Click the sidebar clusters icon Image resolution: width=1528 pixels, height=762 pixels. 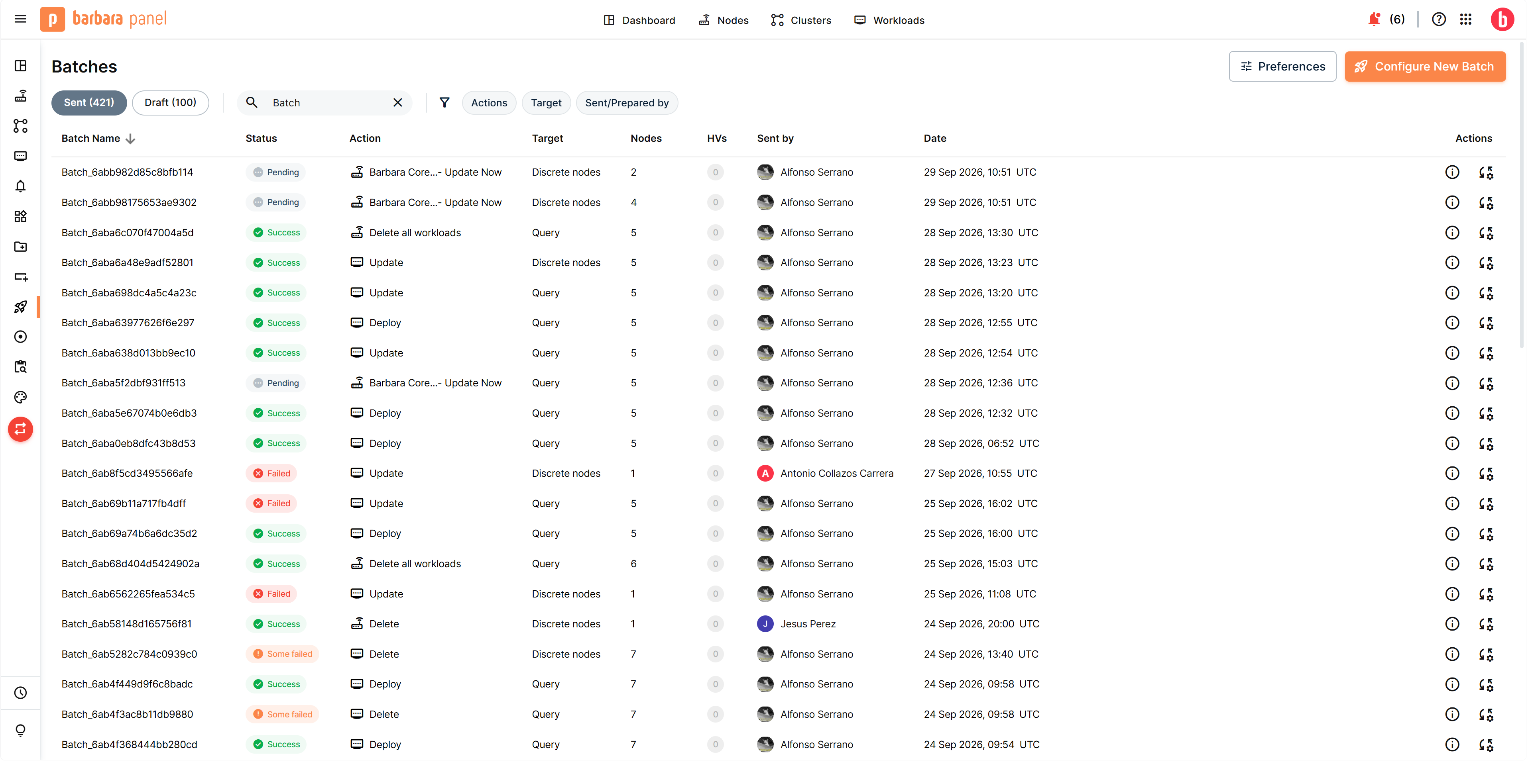click(20, 125)
